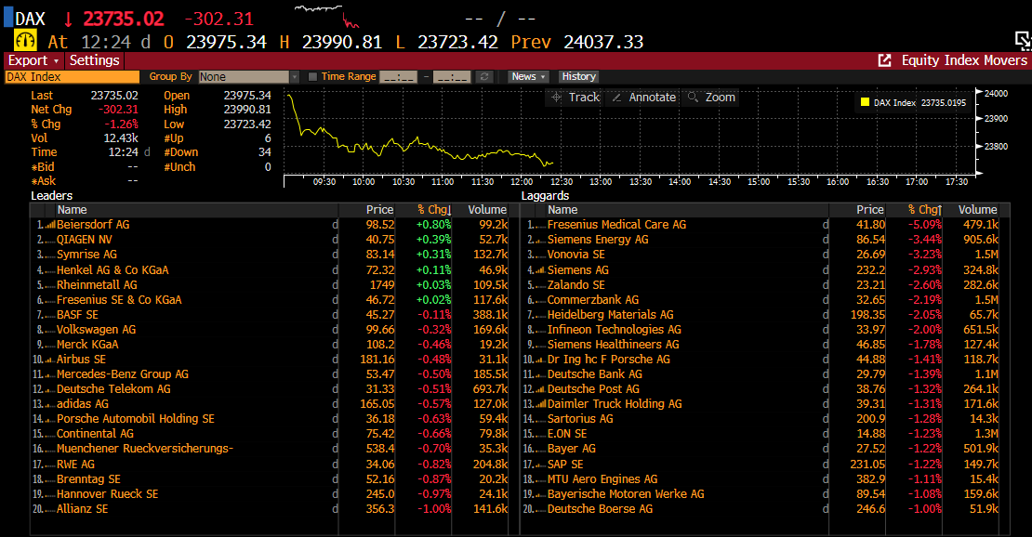Screen dimensions: 1032x537
Task: Activate the Annotate chart tool
Action: [x=643, y=98]
